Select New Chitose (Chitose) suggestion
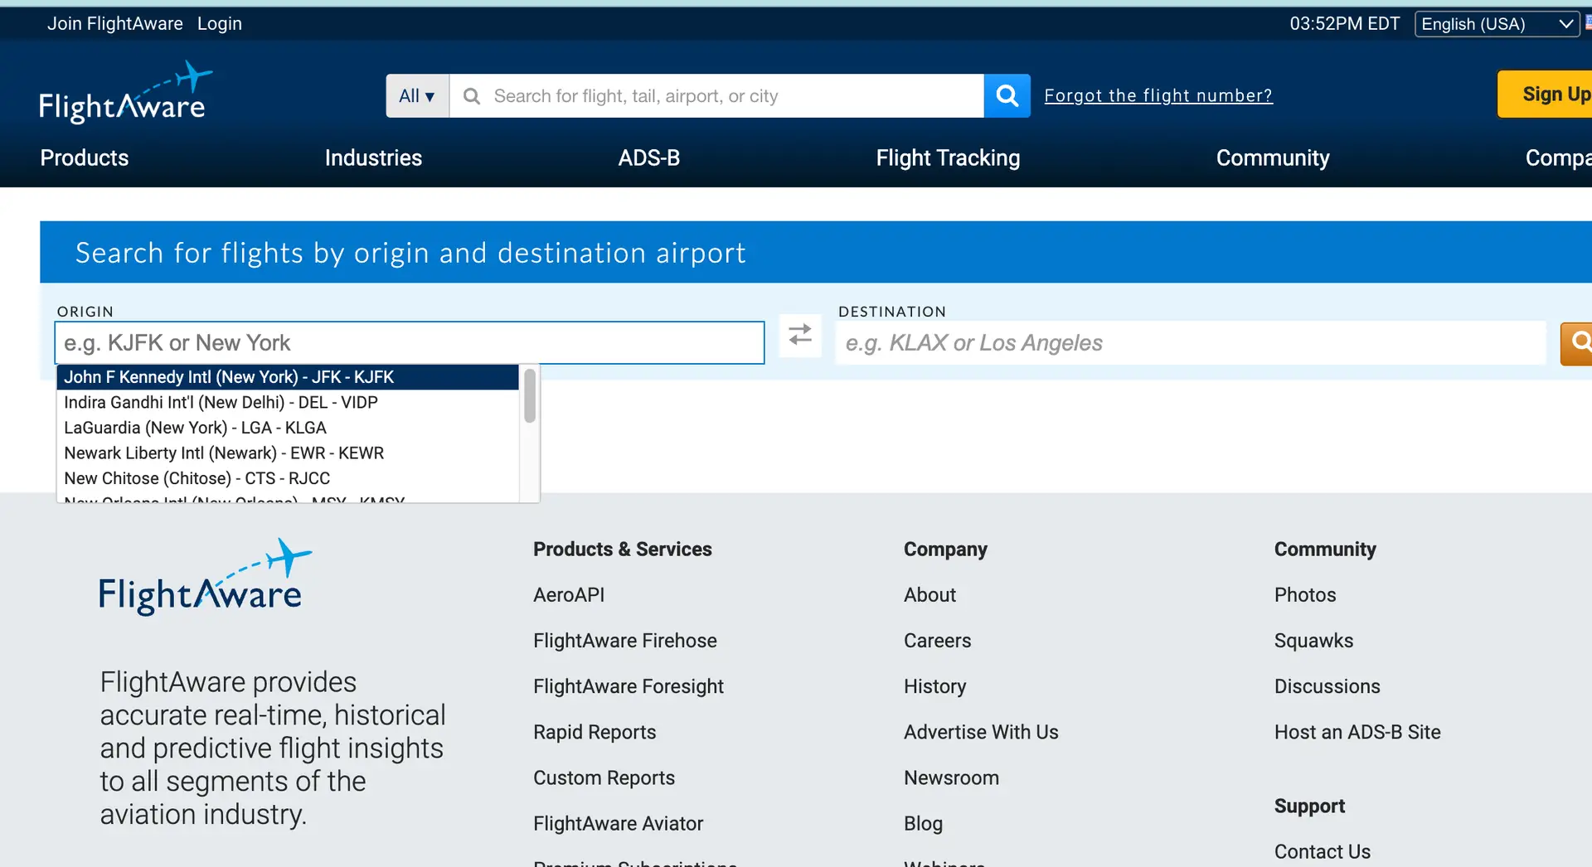Viewport: 1592px width, 867px height. pos(288,478)
